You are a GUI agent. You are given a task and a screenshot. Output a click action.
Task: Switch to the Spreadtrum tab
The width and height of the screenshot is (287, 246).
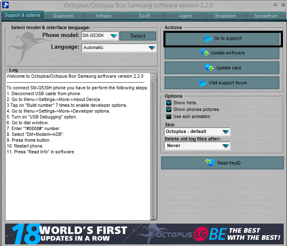(266, 16)
